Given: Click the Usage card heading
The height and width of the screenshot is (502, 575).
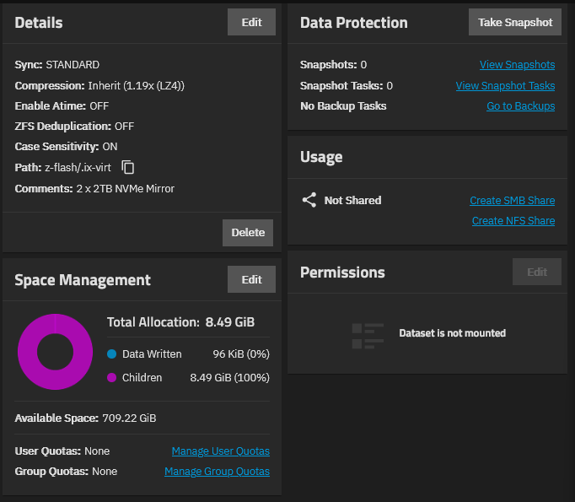Looking at the screenshot, I should tap(321, 157).
